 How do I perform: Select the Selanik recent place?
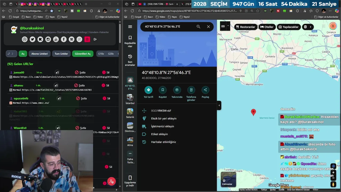(x=130, y=113)
